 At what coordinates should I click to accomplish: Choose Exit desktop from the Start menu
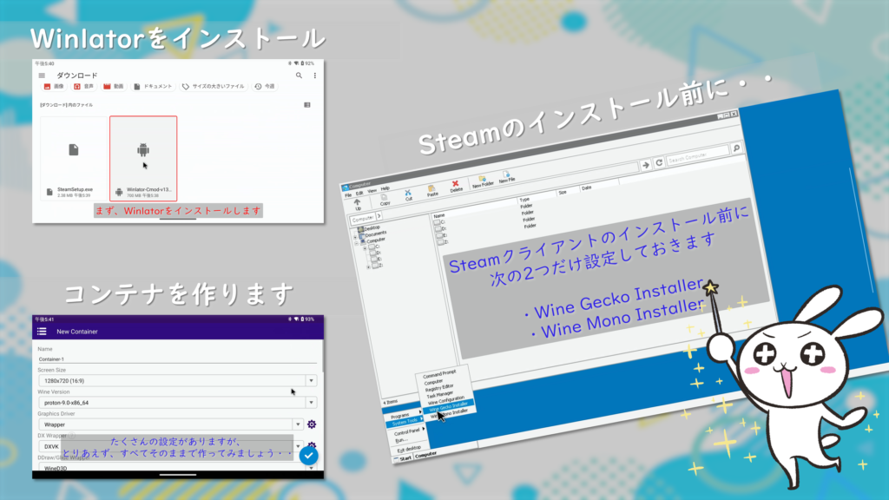(x=409, y=449)
